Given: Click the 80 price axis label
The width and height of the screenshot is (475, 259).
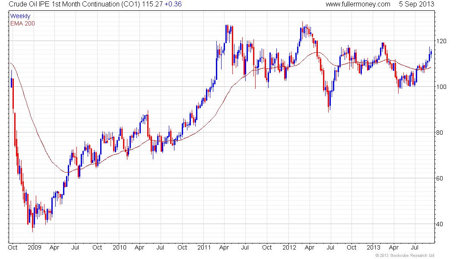Looking at the screenshot, I should point(440,133).
